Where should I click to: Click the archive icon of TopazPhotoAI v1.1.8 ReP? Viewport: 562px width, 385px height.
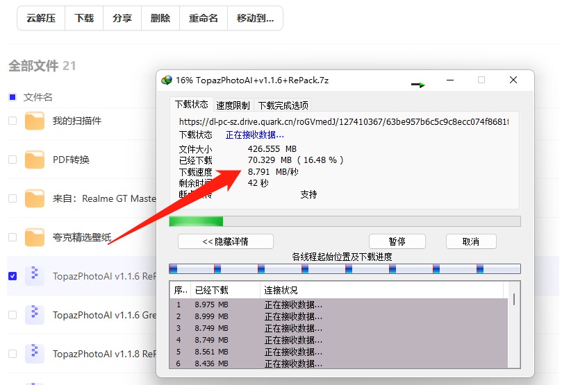[x=35, y=354]
